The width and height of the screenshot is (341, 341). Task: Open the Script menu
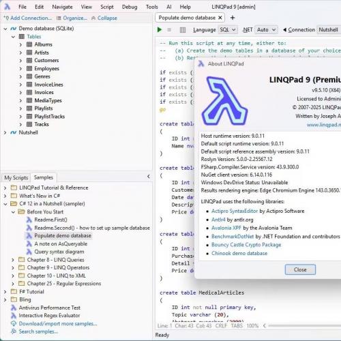point(107,7)
